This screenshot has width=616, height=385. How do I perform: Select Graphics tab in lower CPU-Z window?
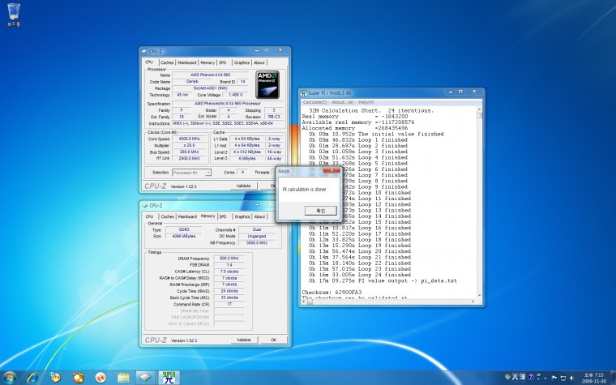tap(242, 216)
